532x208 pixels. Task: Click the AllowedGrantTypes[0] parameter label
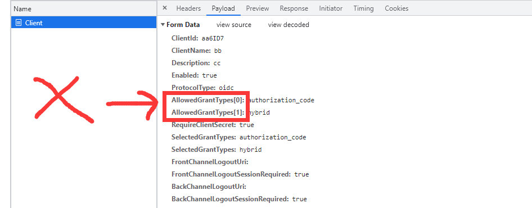tap(208, 100)
